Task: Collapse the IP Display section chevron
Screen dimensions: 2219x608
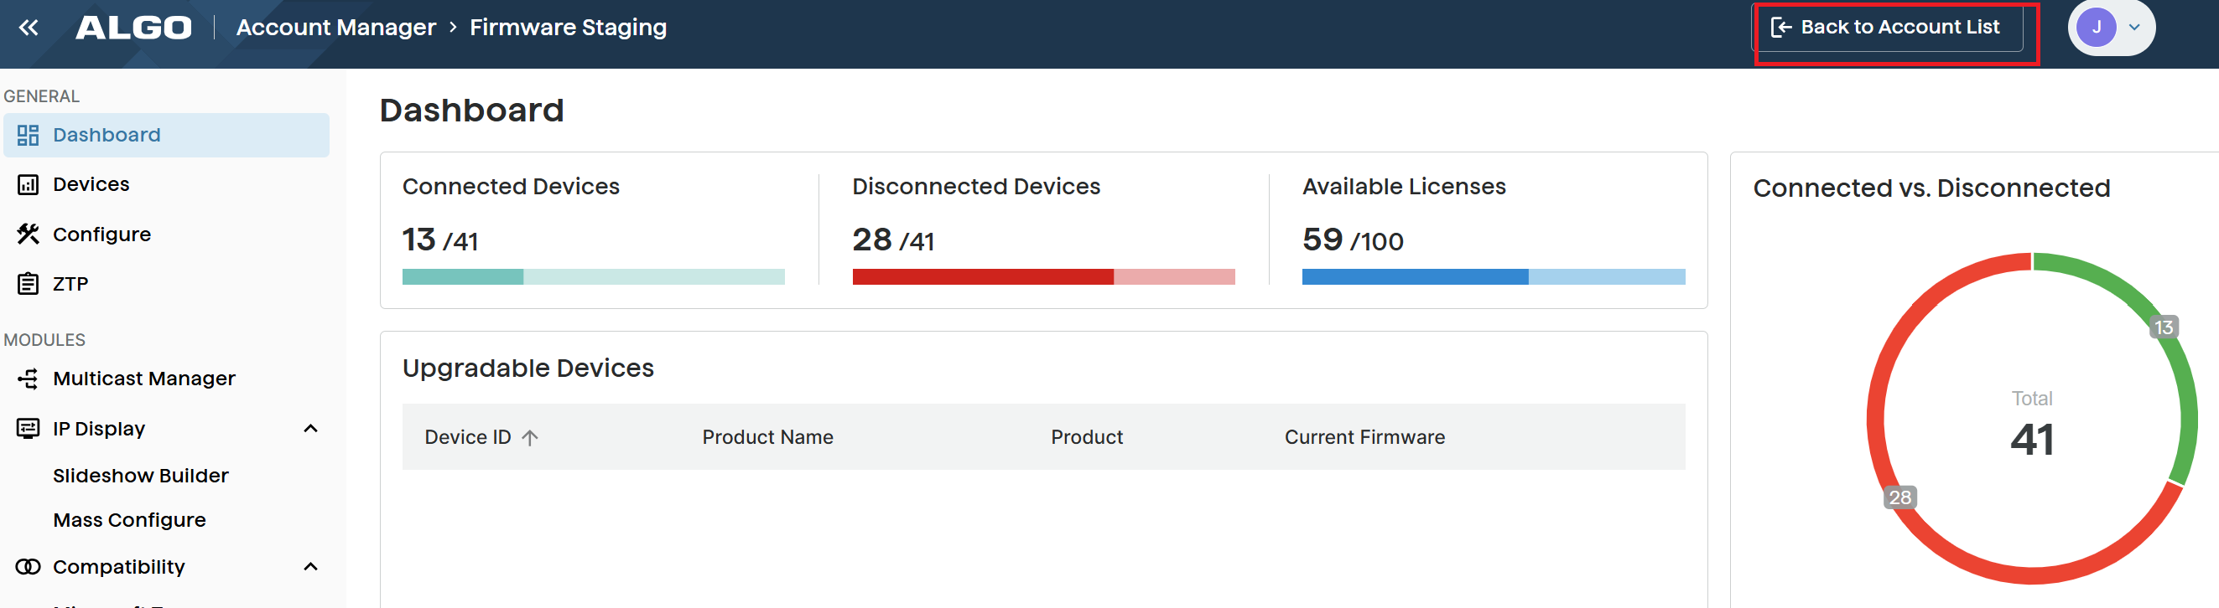Action: [311, 428]
